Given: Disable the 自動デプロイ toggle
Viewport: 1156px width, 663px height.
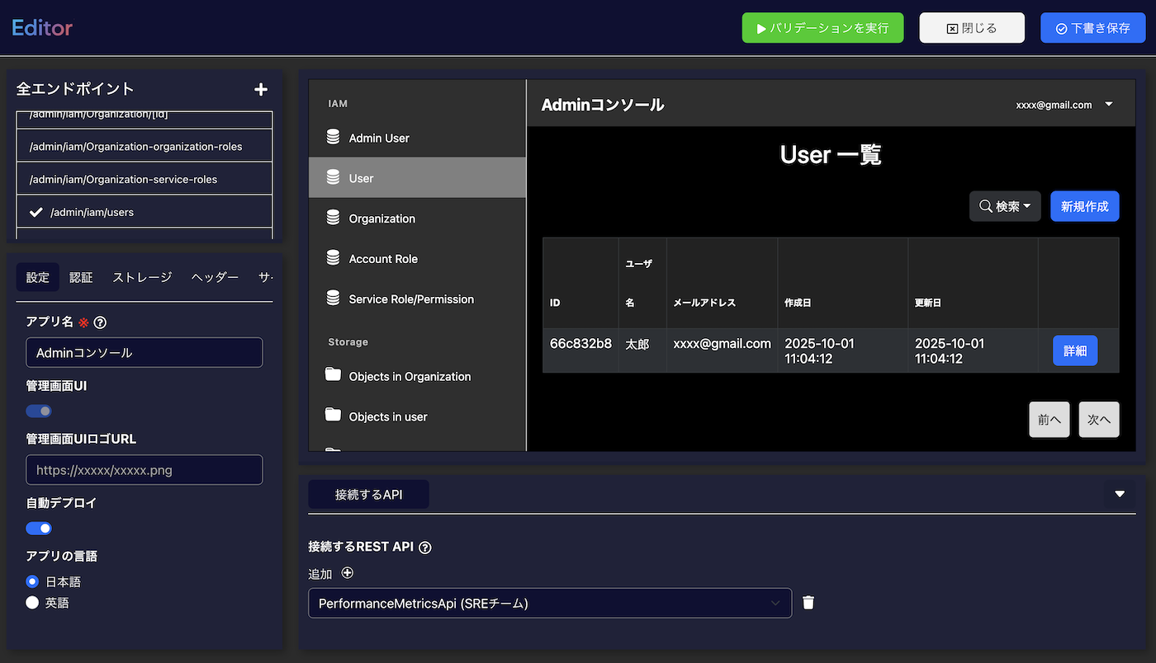Looking at the screenshot, I should click(x=39, y=529).
